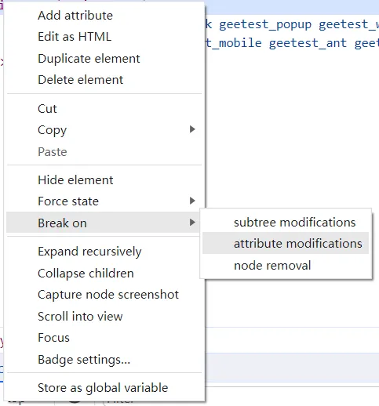Select Cut from the context menu
Image resolution: width=379 pixels, height=406 pixels.
[104, 108]
